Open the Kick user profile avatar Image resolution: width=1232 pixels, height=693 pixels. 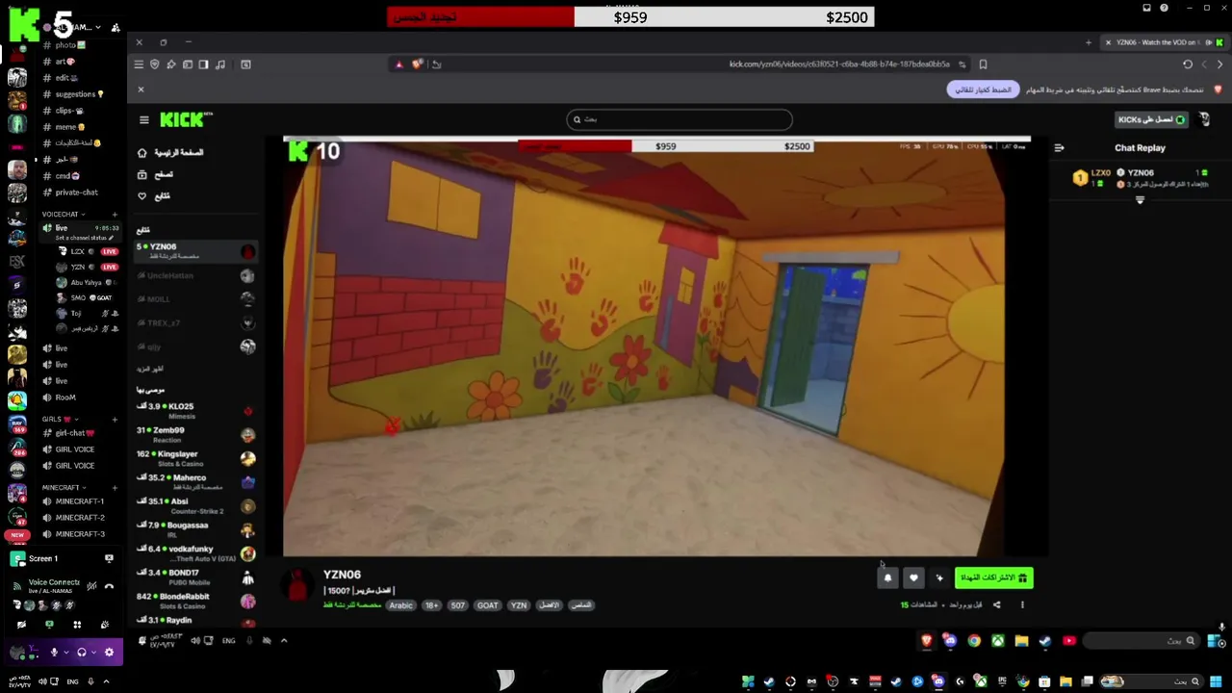(x=1204, y=119)
